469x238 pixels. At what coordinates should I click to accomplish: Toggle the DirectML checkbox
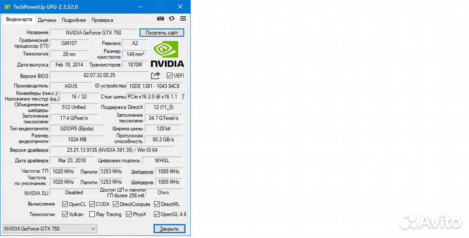tap(157, 204)
